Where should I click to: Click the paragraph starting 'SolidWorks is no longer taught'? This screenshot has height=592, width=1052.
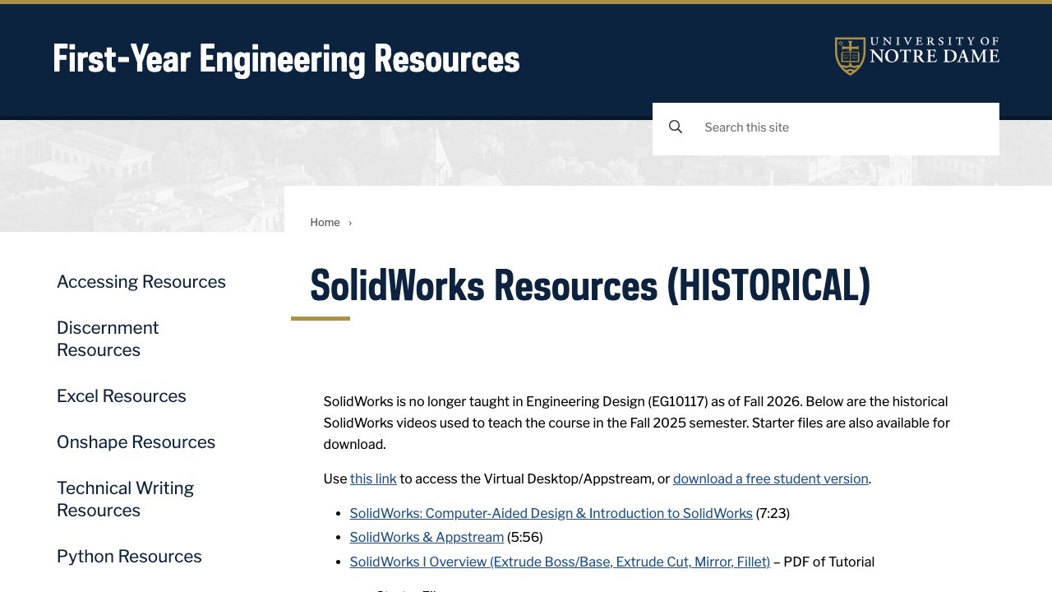click(637, 423)
